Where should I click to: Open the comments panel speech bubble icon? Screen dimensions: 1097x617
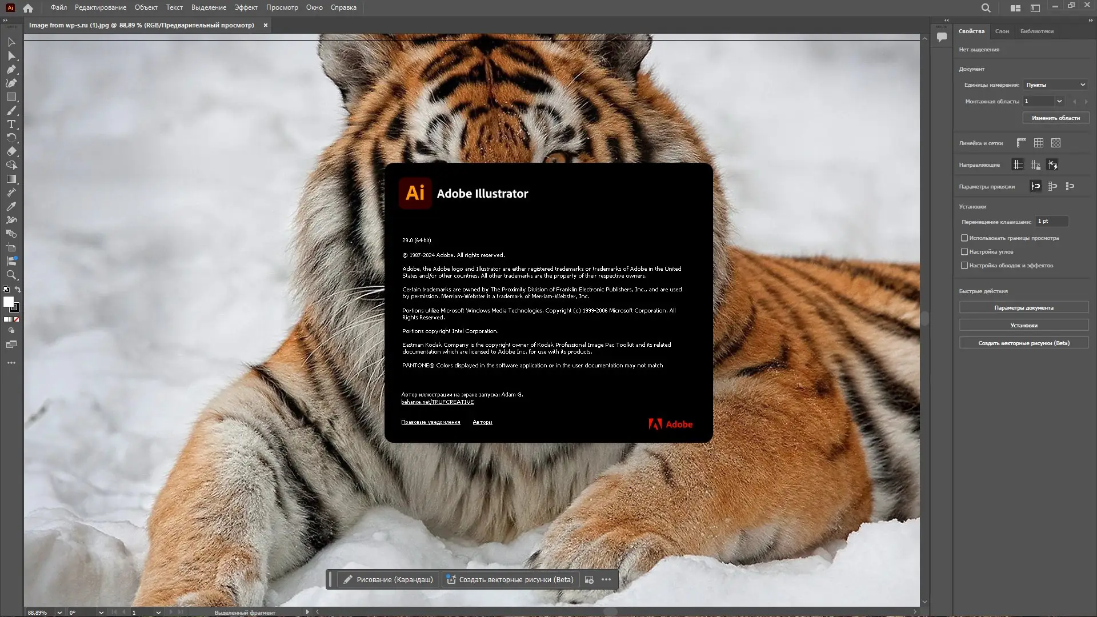tap(942, 37)
